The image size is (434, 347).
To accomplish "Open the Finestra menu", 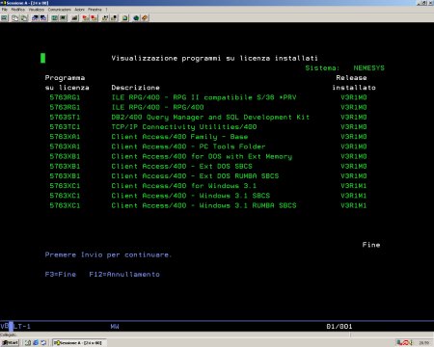I will 95,10.
